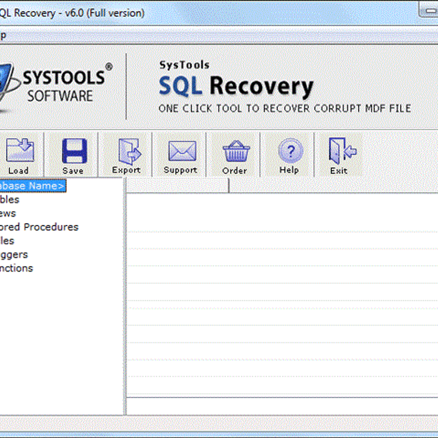Select the Functions node in the tree
The height and width of the screenshot is (438, 438).
[x=16, y=268]
